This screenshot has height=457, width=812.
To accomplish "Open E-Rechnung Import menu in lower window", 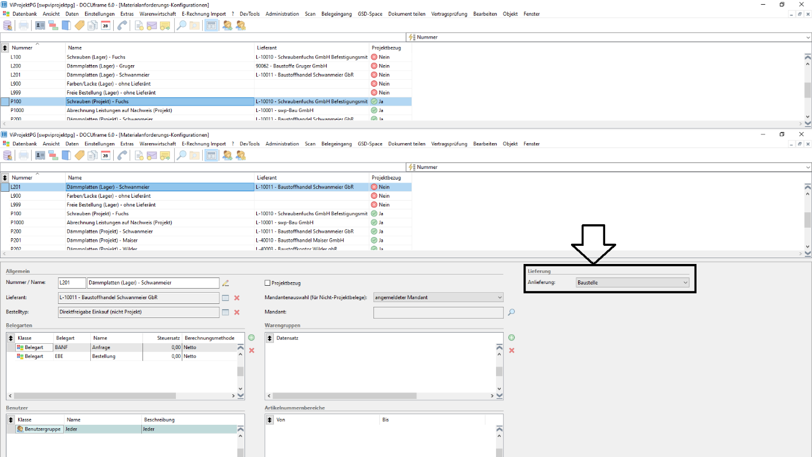I will (203, 144).
